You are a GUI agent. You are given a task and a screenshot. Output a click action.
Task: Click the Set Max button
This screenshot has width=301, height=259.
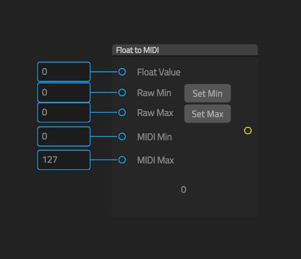click(x=207, y=113)
